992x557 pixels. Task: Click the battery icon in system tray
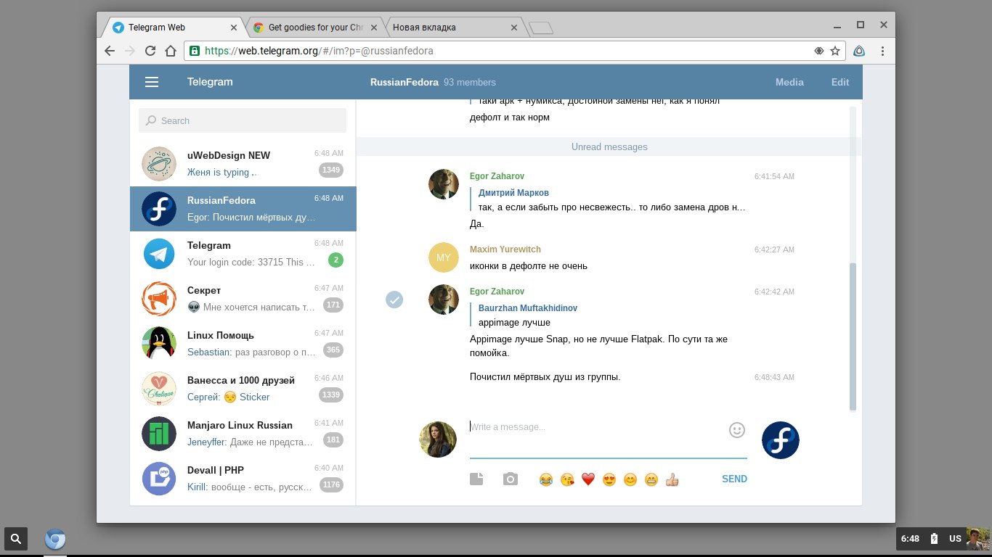pos(934,539)
